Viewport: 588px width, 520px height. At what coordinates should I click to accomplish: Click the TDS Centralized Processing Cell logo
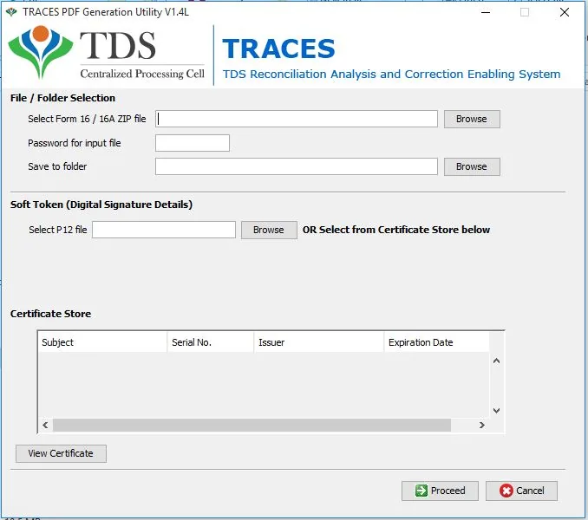(107, 53)
